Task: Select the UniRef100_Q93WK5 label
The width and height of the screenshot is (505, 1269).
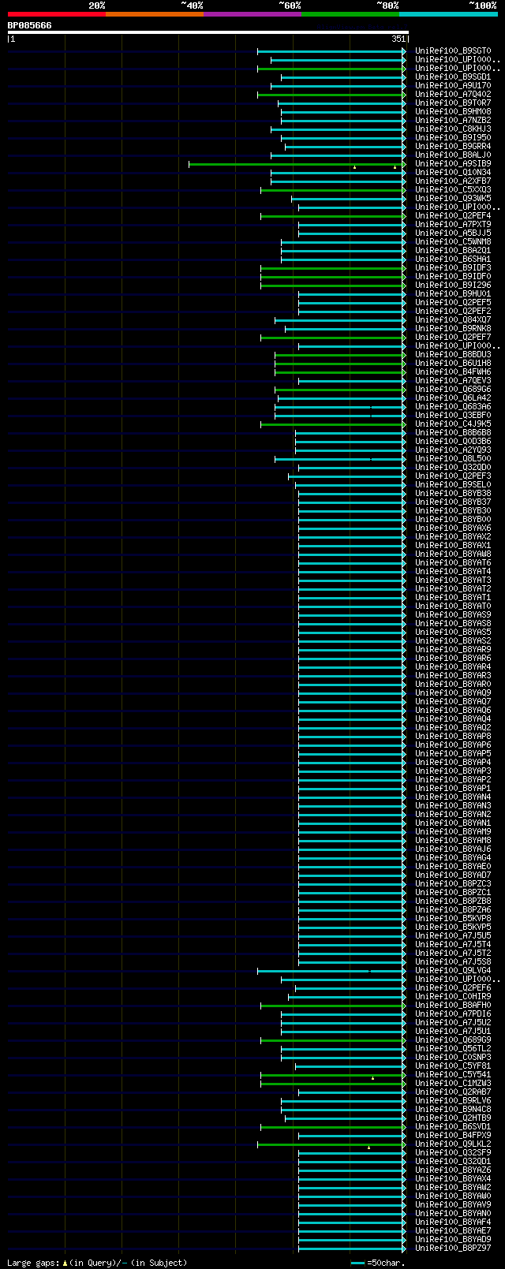Action: pos(453,199)
